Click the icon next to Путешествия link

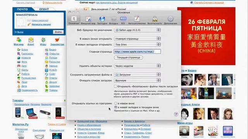19,78
